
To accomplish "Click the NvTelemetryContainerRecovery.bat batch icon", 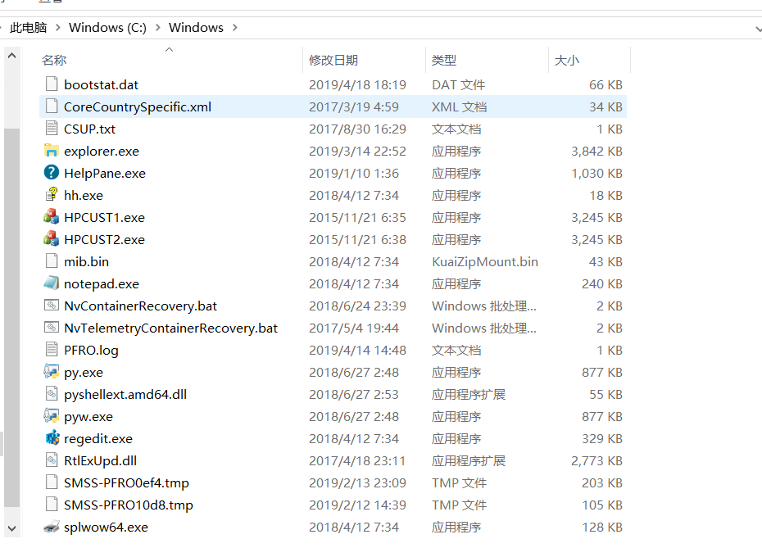I will 52,328.
